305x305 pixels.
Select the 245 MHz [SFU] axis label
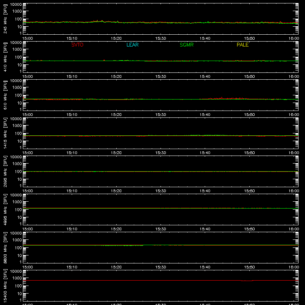pyautogui.click(x=5, y=19)
